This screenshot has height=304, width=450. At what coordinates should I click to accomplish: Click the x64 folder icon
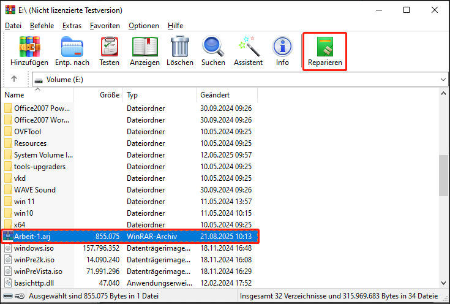pos(9,224)
